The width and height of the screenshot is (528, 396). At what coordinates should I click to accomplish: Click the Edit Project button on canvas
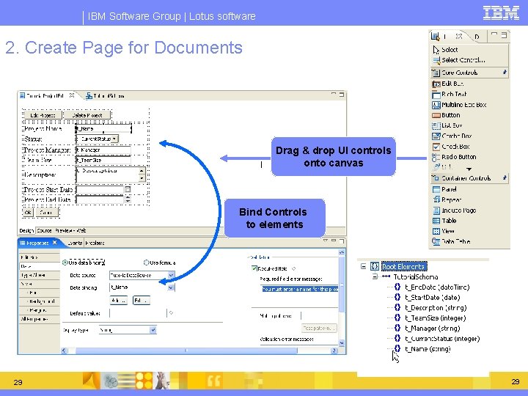point(43,115)
